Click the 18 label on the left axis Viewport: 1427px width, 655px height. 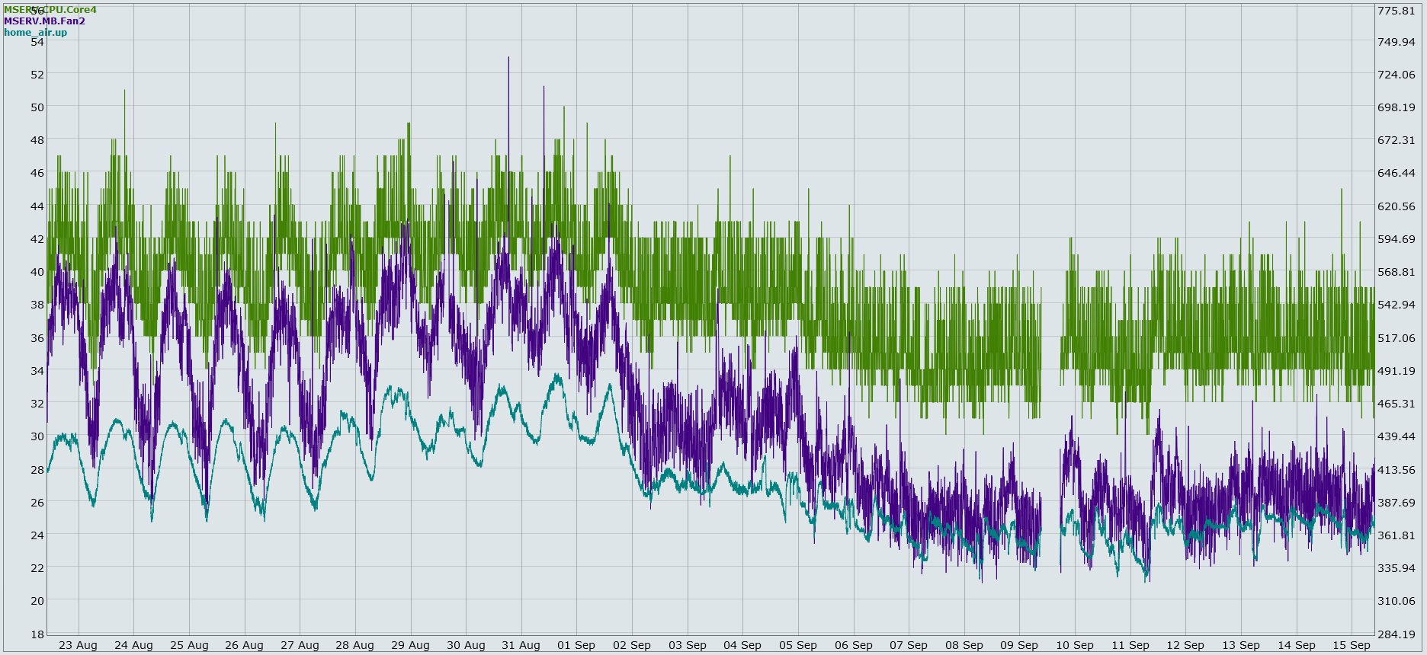tap(37, 634)
